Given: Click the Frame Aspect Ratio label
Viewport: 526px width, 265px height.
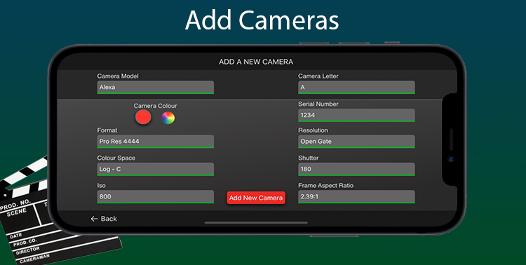Looking at the screenshot, I should pos(325,186).
